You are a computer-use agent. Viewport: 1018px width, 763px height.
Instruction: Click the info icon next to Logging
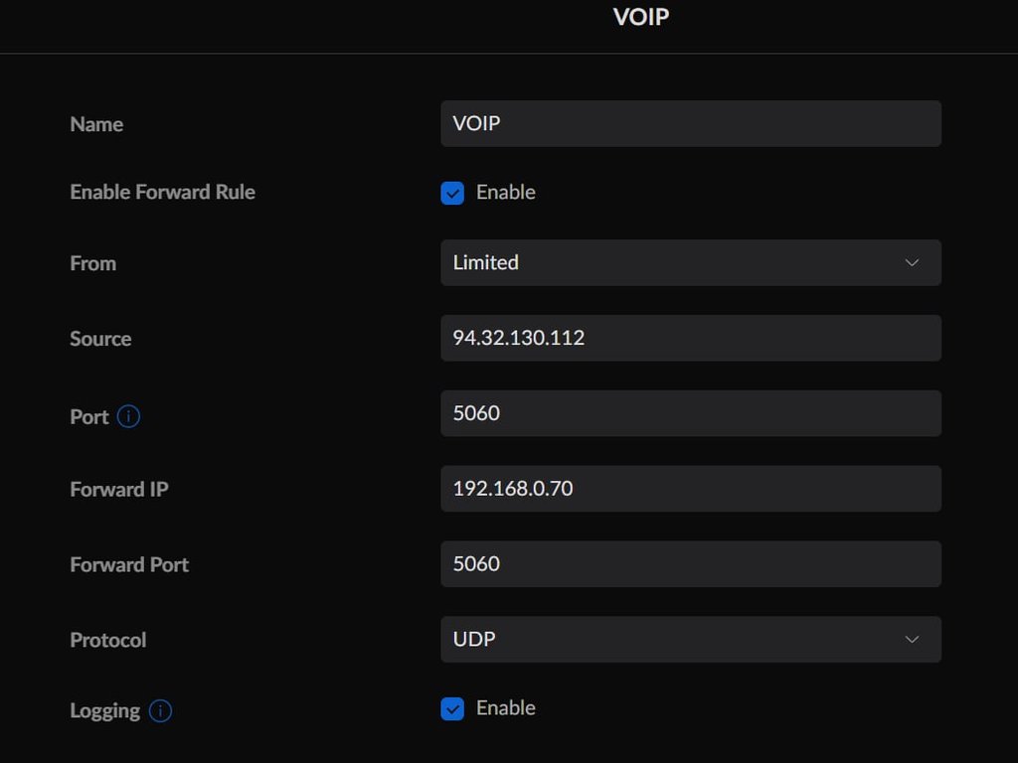[x=160, y=710]
